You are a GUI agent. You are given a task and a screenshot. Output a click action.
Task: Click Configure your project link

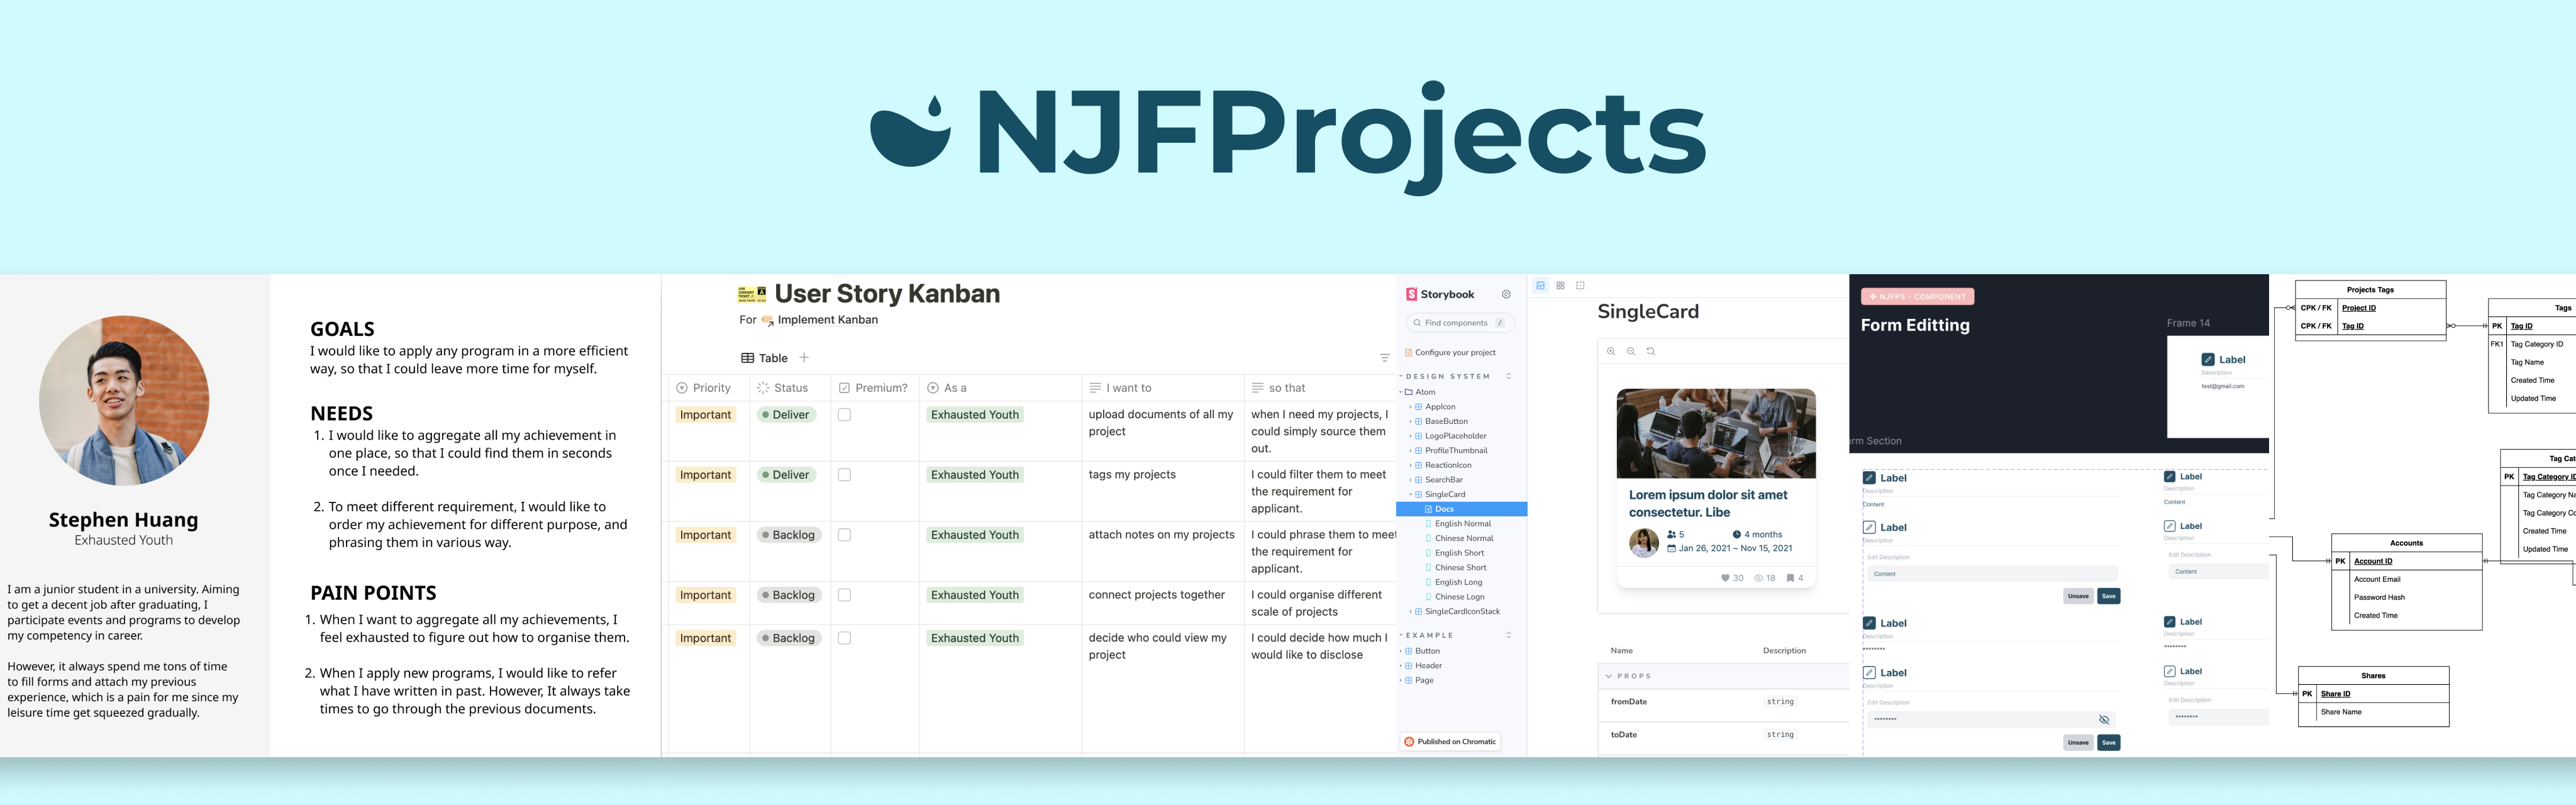[1450, 353]
